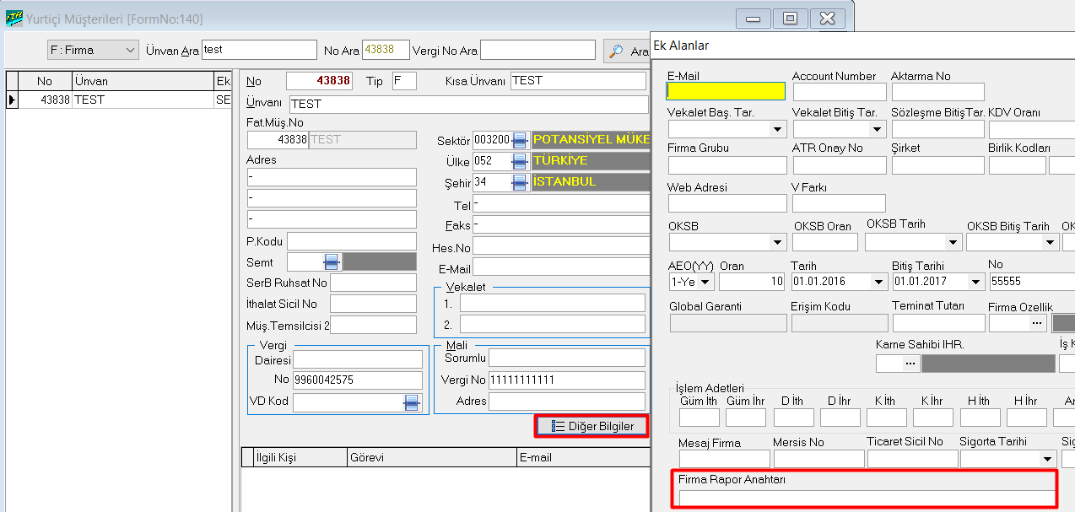Click the Güm İth count field
The image size is (1075, 512).
tap(700, 418)
